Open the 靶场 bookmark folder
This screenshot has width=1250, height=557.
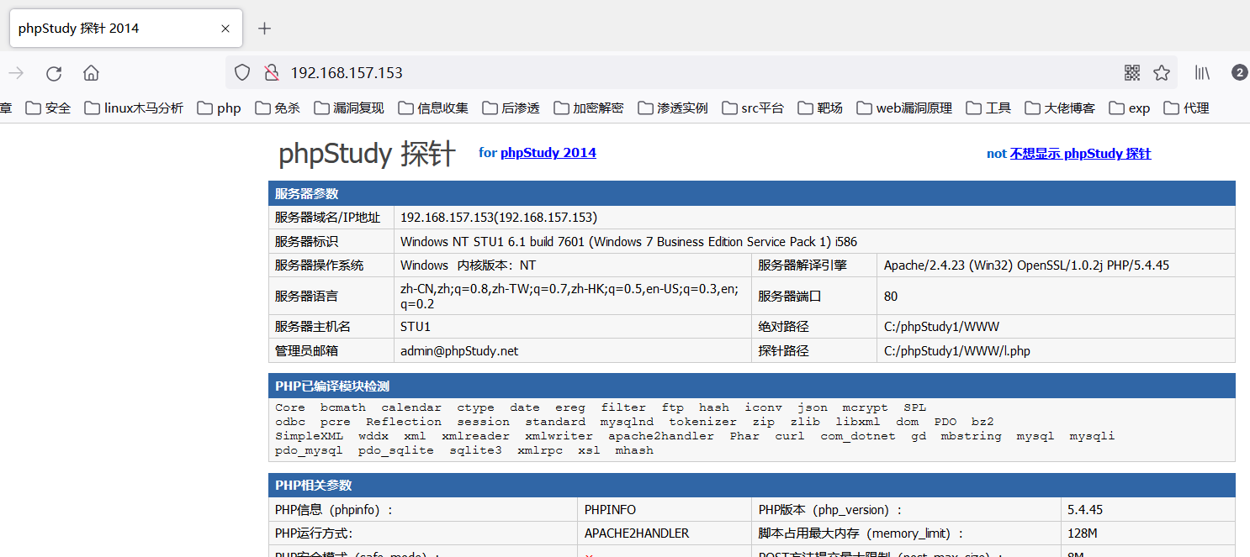point(820,108)
